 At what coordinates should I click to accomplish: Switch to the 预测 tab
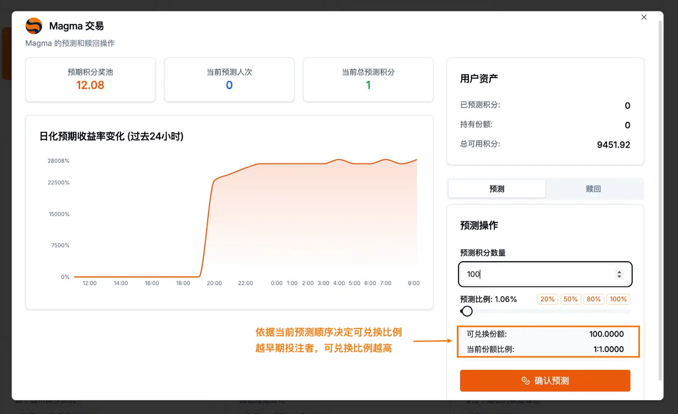(x=497, y=189)
